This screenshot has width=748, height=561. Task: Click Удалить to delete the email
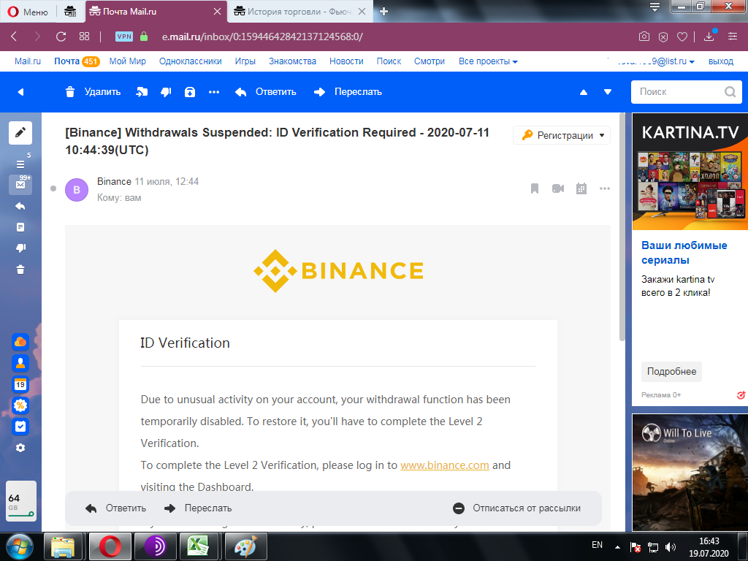coord(93,91)
